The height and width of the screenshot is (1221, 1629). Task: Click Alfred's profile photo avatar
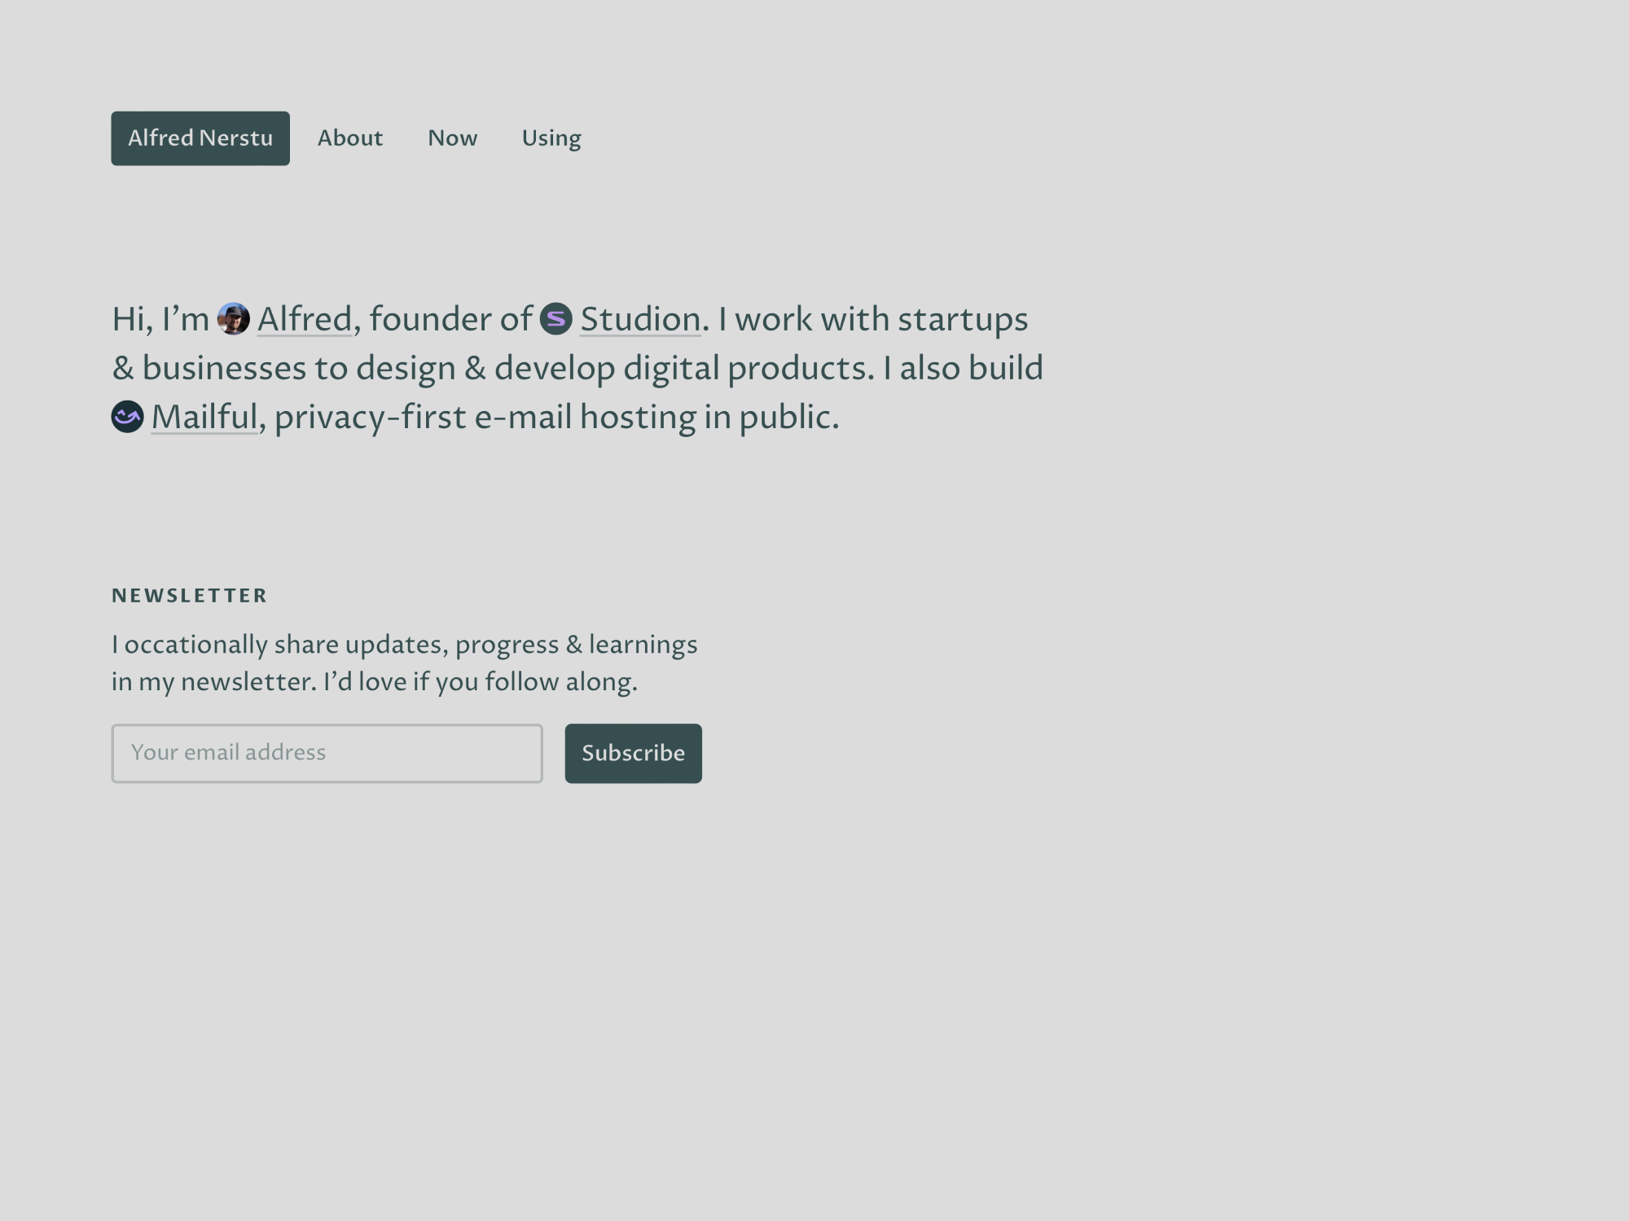[234, 319]
